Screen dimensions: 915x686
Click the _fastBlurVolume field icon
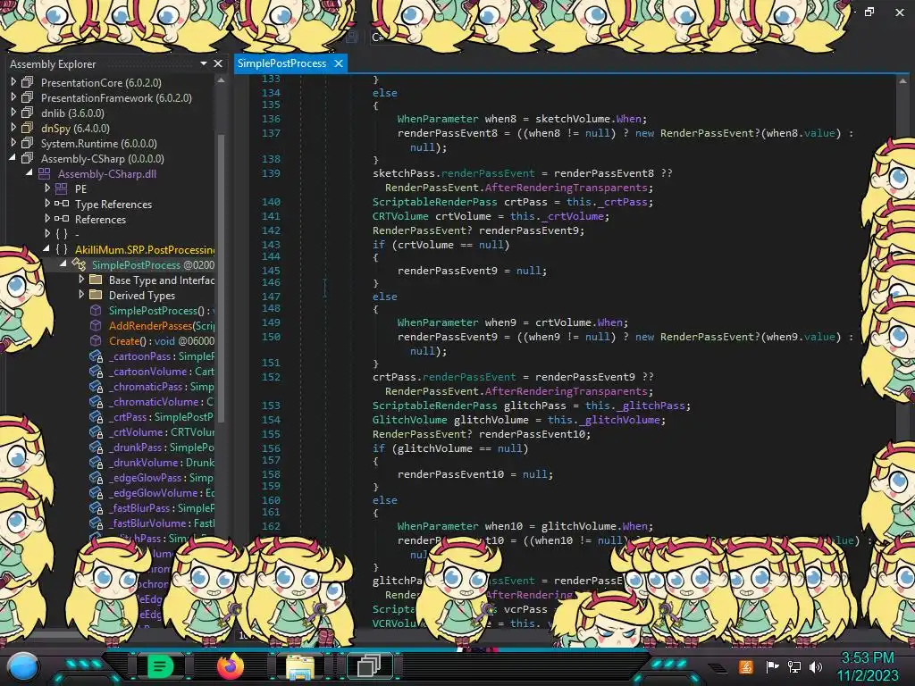tap(96, 523)
